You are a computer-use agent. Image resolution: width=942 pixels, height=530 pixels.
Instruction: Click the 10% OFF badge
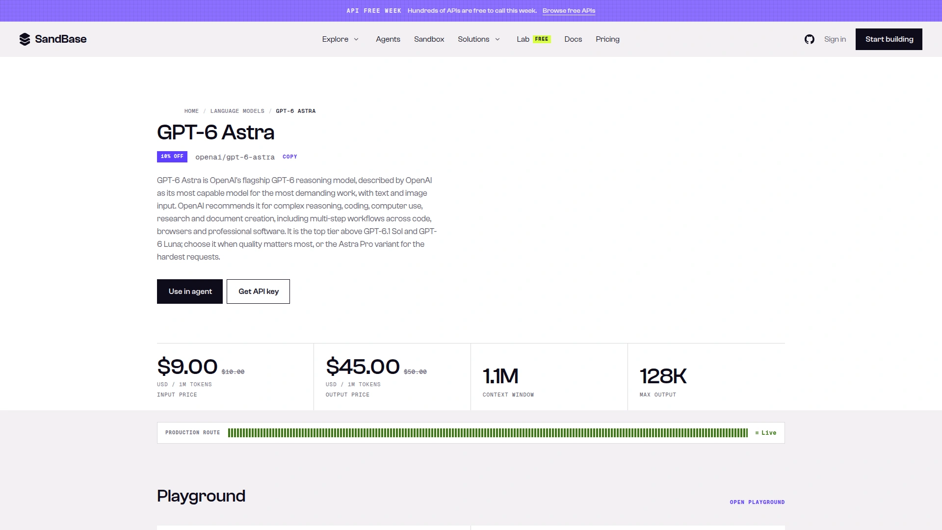point(172,157)
